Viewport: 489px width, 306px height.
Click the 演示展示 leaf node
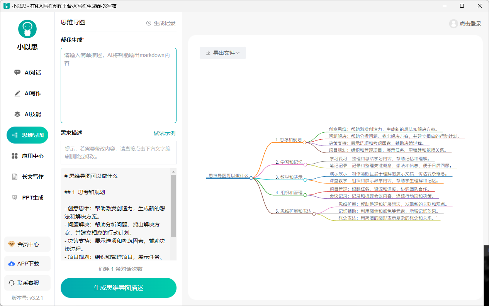[x=388, y=174]
